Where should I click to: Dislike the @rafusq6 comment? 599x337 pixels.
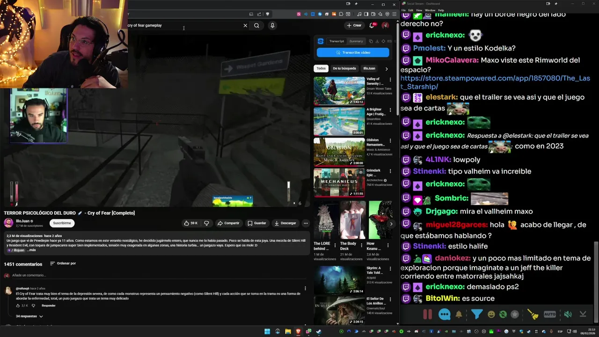coord(33,306)
